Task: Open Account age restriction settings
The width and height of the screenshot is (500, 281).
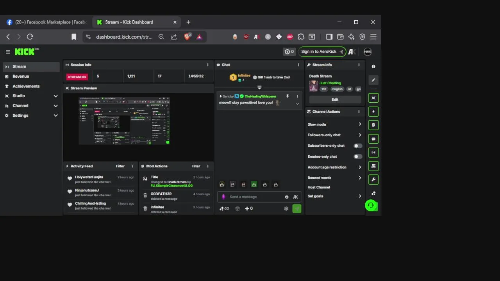Action: tap(334, 167)
